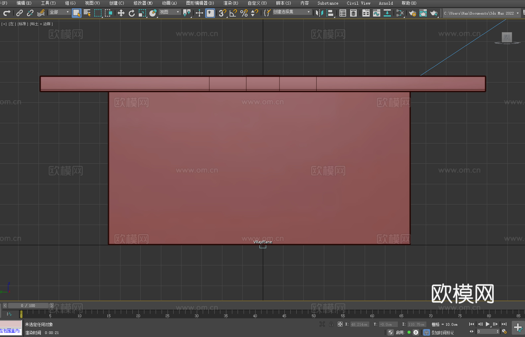Select the Scale tool

pyautogui.click(x=142, y=13)
